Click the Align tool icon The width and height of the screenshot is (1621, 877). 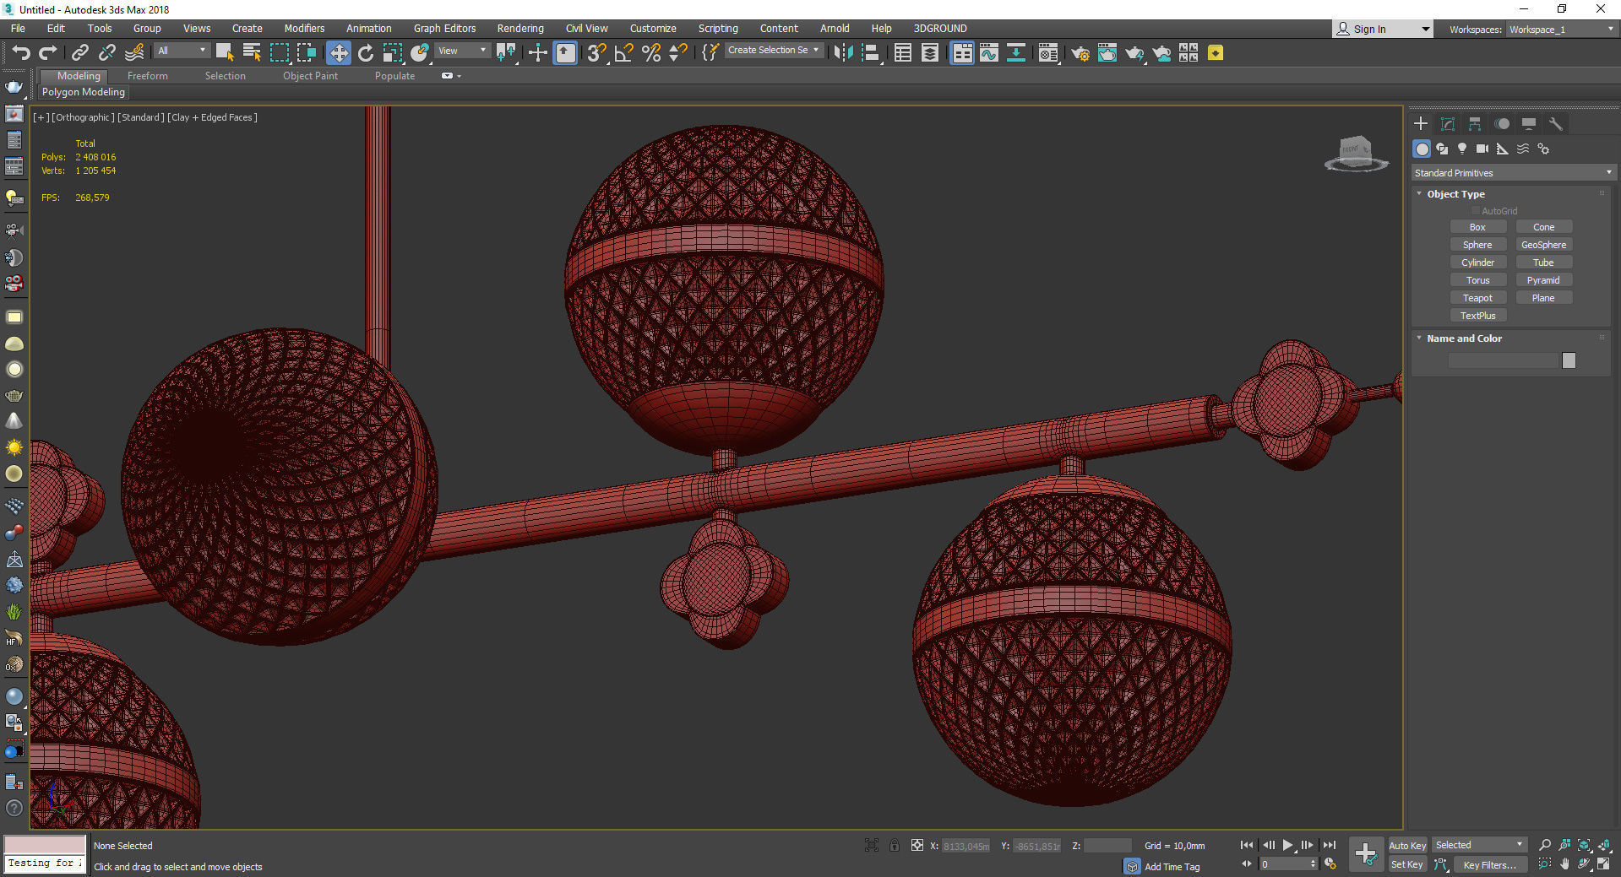tap(872, 53)
